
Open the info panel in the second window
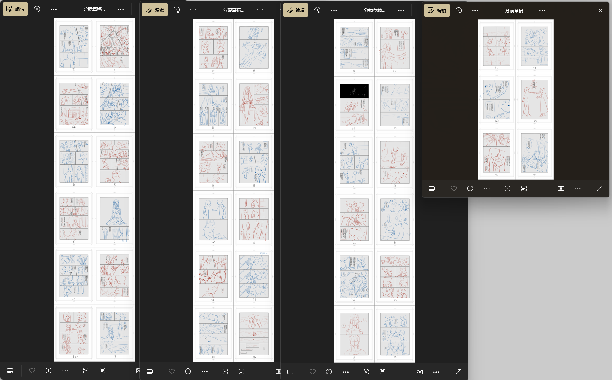point(188,371)
